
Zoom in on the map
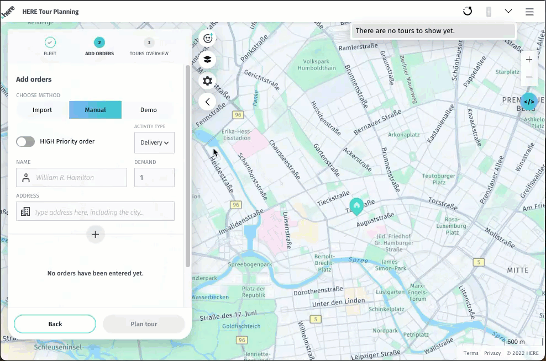(529, 60)
